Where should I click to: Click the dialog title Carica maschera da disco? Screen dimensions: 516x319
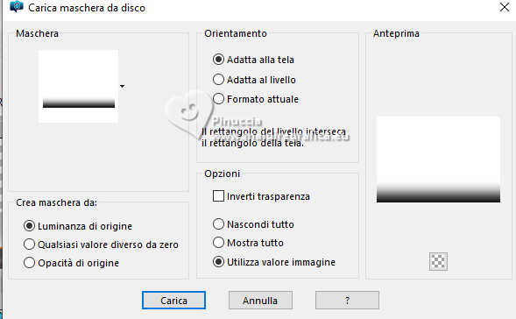(87, 8)
